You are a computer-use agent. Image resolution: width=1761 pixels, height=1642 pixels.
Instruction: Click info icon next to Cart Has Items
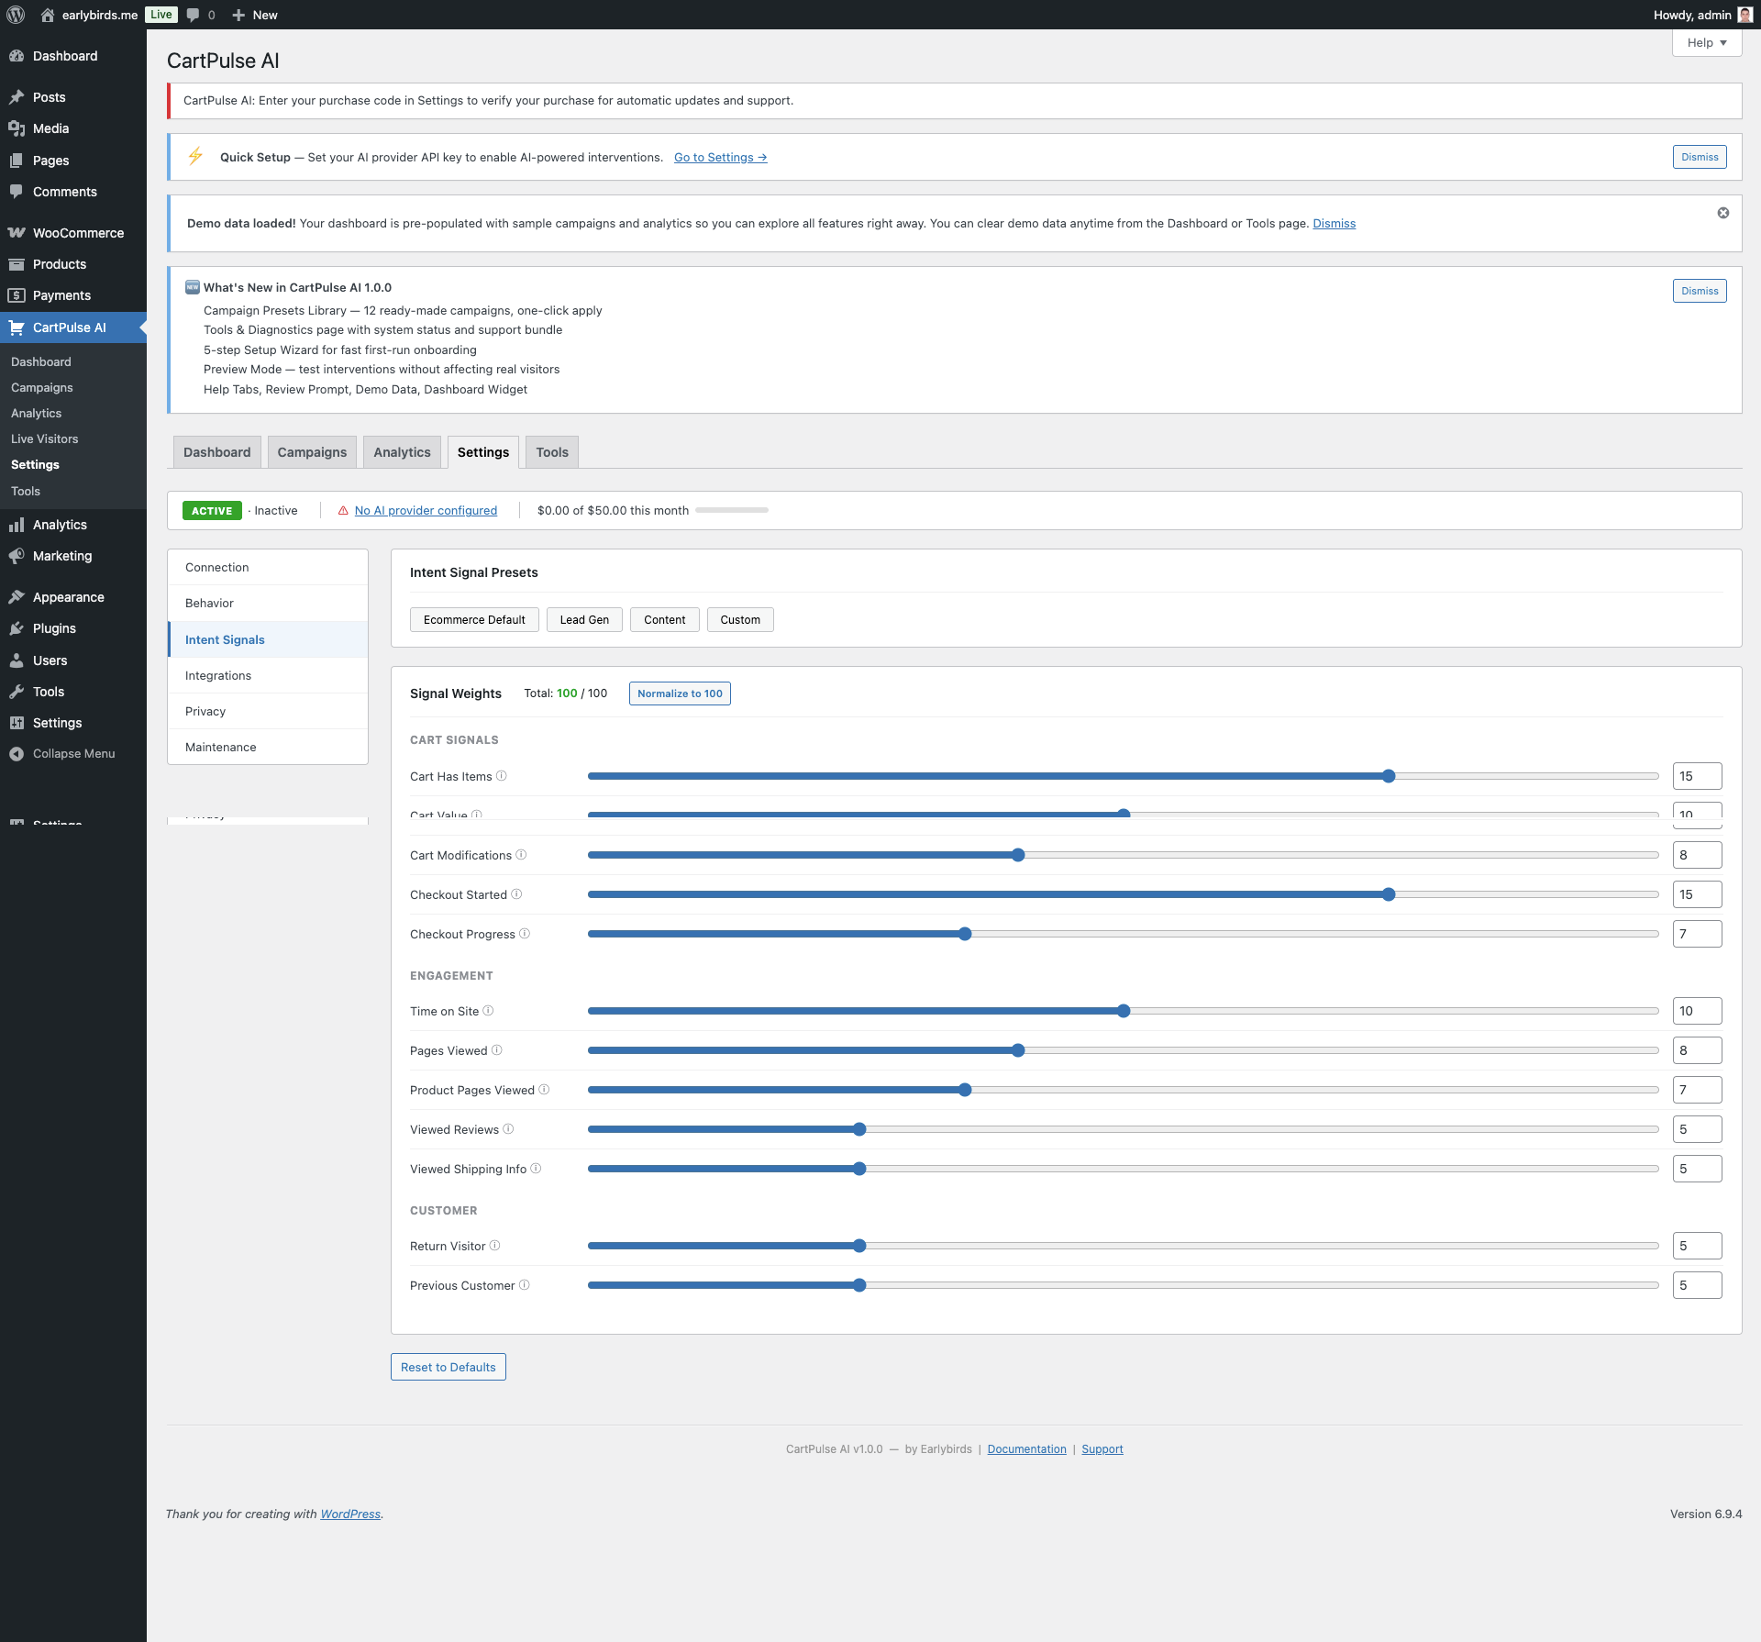tap(502, 776)
